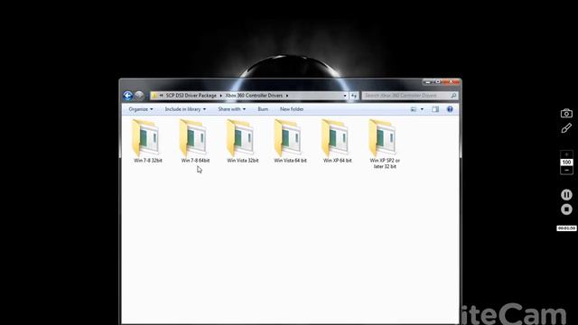Expand the Share with menu
This screenshot has height=325, width=578.
pos(231,109)
